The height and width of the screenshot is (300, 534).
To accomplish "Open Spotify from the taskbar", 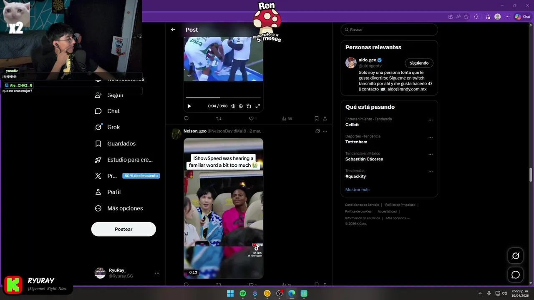I will point(243,294).
